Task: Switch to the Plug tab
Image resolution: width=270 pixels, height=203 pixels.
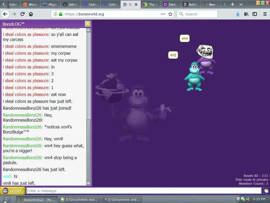Action: [x=50, y=4]
